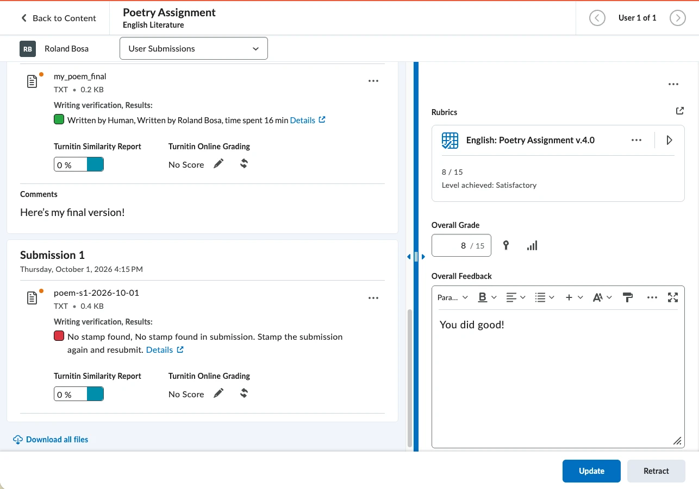Click the my_poem_final file name
Screen dimensions: 699x489
pos(80,77)
